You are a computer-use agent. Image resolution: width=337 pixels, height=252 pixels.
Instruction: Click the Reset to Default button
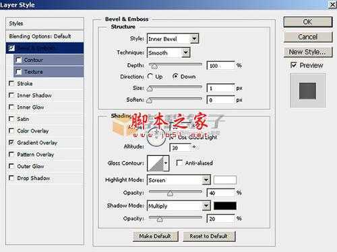[x=209, y=236]
